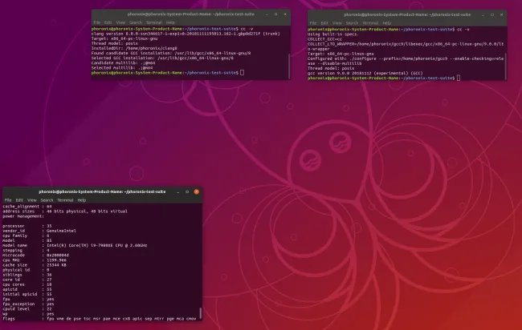The width and height of the screenshot is (522, 330).
Task: Close the clang terminal window
Action: coord(285,14)
